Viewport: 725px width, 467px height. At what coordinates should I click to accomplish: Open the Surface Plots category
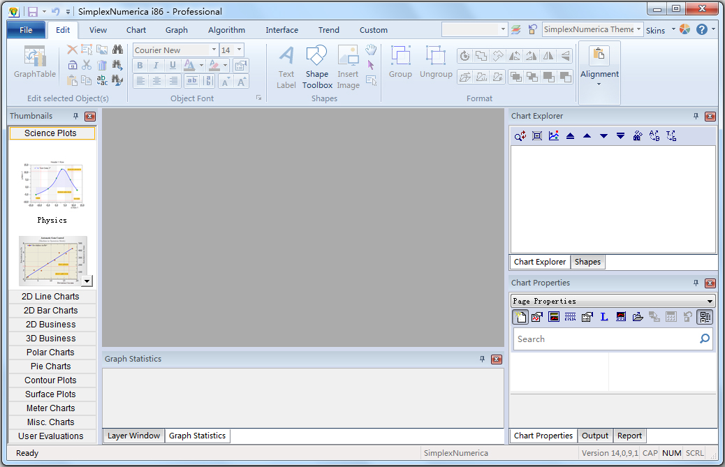click(x=50, y=394)
